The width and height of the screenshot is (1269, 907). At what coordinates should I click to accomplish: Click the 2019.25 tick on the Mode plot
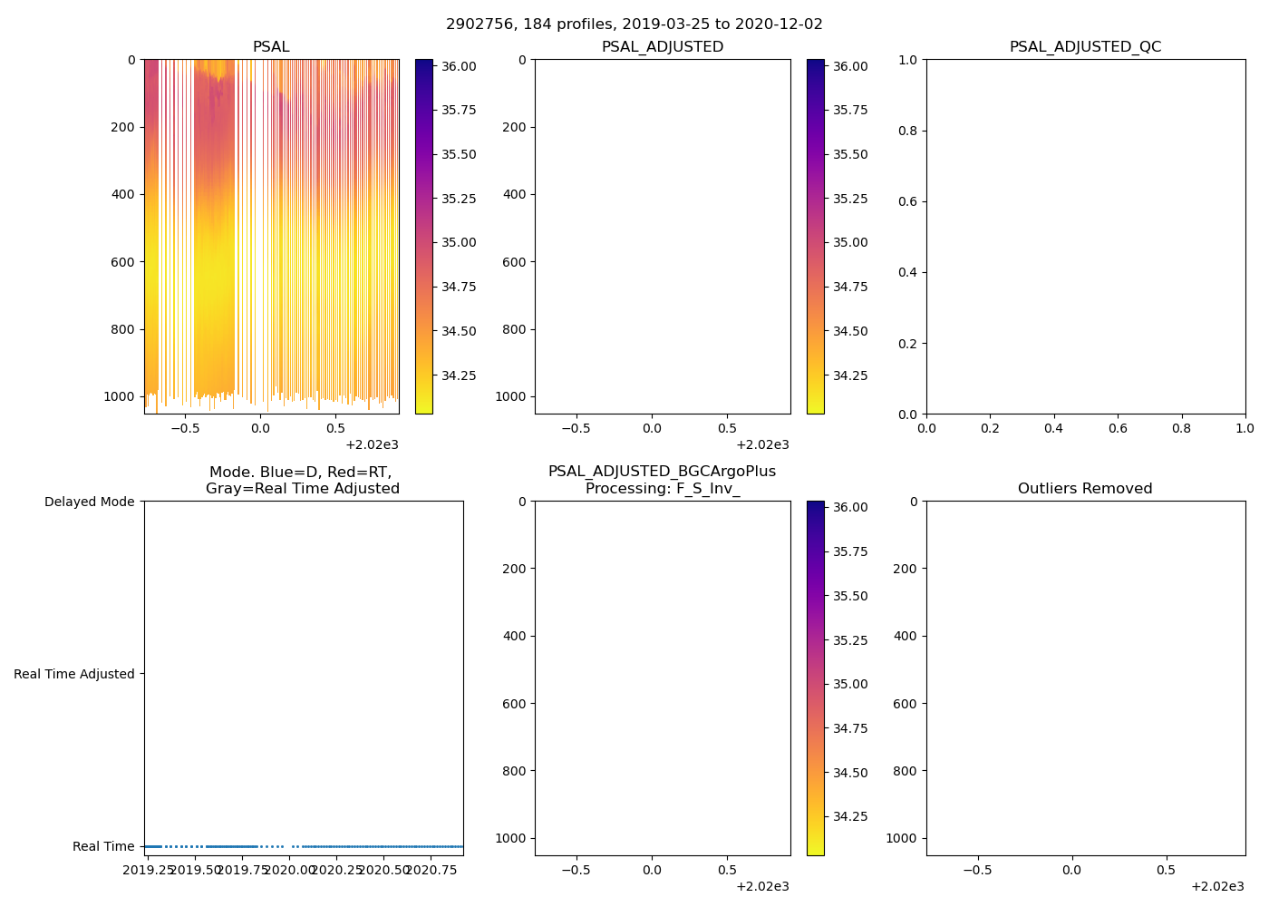pyautogui.click(x=149, y=870)
